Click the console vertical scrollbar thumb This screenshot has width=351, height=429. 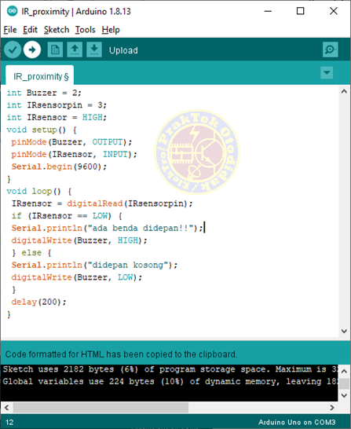tap(344, 383)
